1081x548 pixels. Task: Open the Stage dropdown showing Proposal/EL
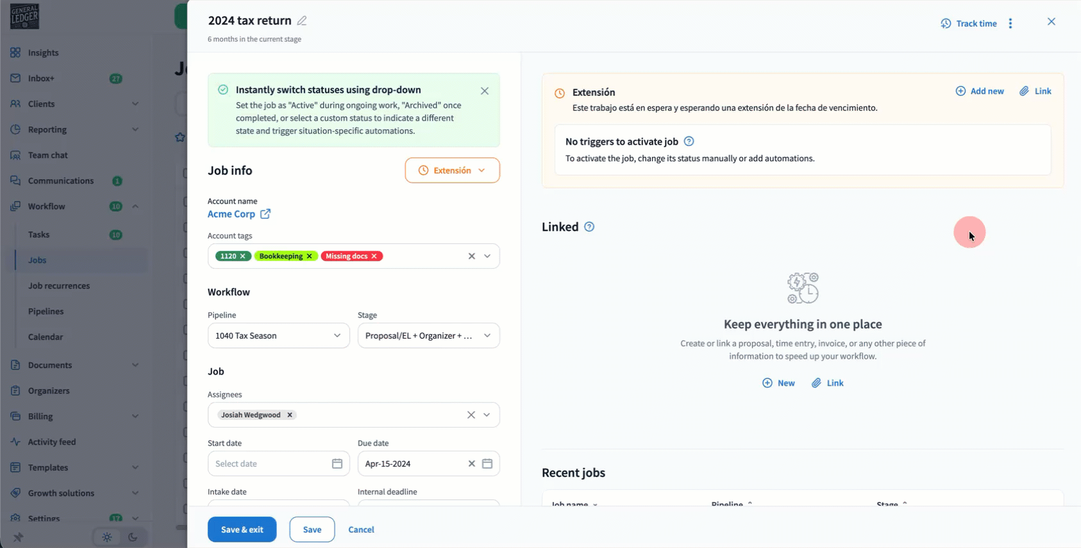pyautogui.click(x=429, y=335)
